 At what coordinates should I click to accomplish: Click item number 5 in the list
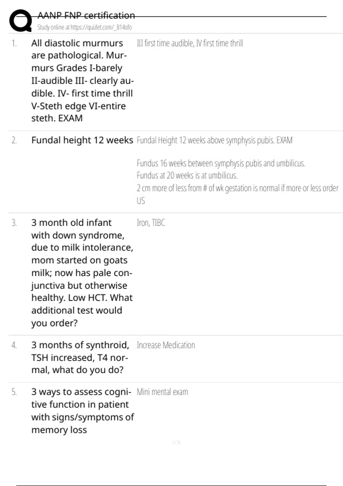tap(14, 392)
